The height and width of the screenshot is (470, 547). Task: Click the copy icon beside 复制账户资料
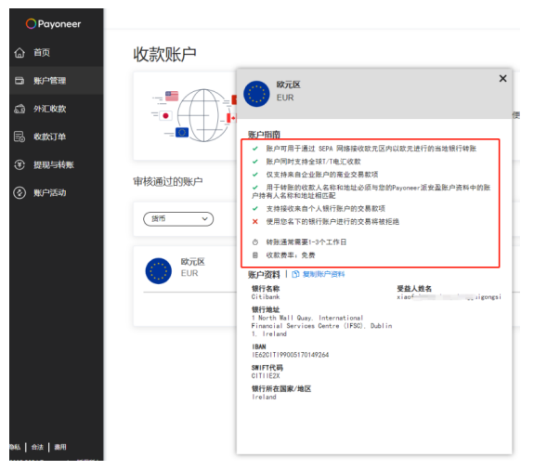coord(295,274)
